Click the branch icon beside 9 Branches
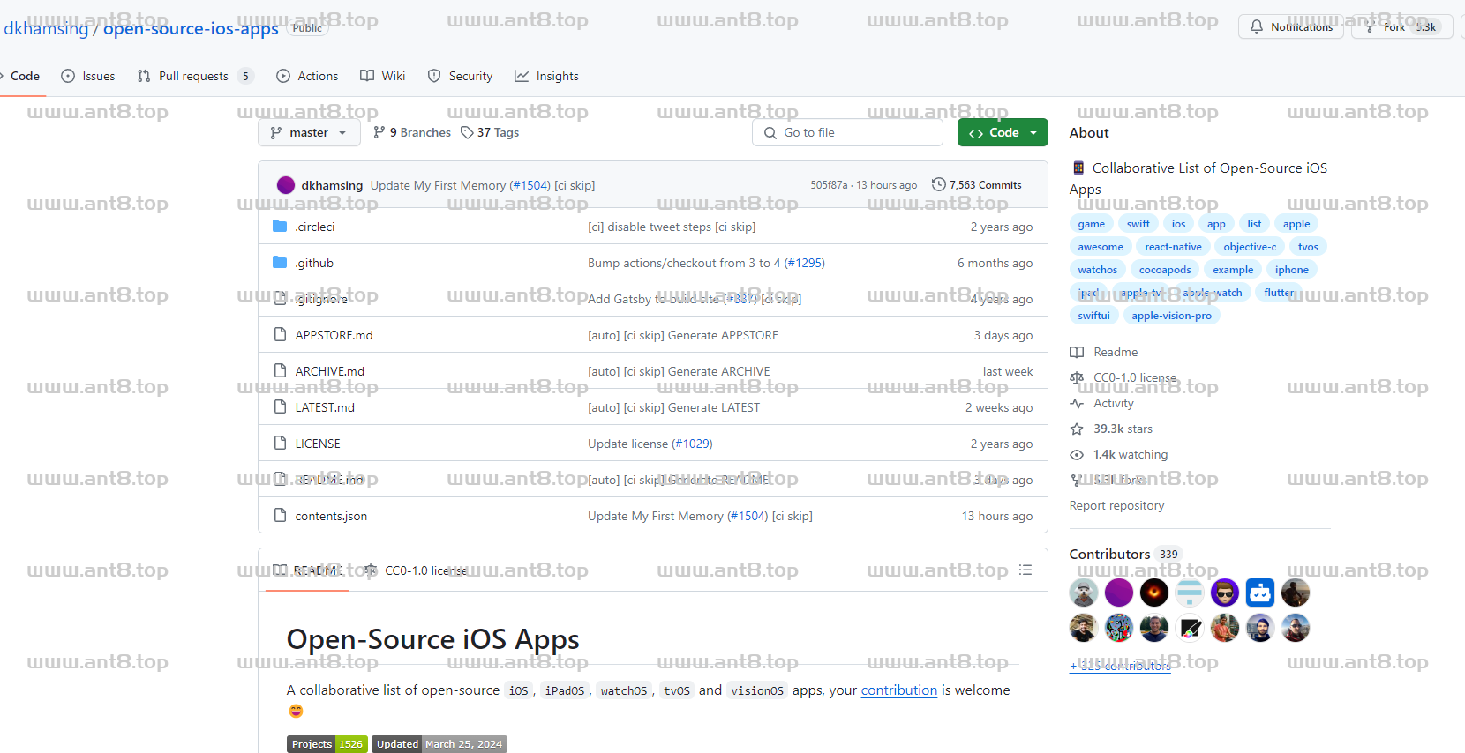The width and height of the screenshot is (1465, 753). click(x=379, y=132)
